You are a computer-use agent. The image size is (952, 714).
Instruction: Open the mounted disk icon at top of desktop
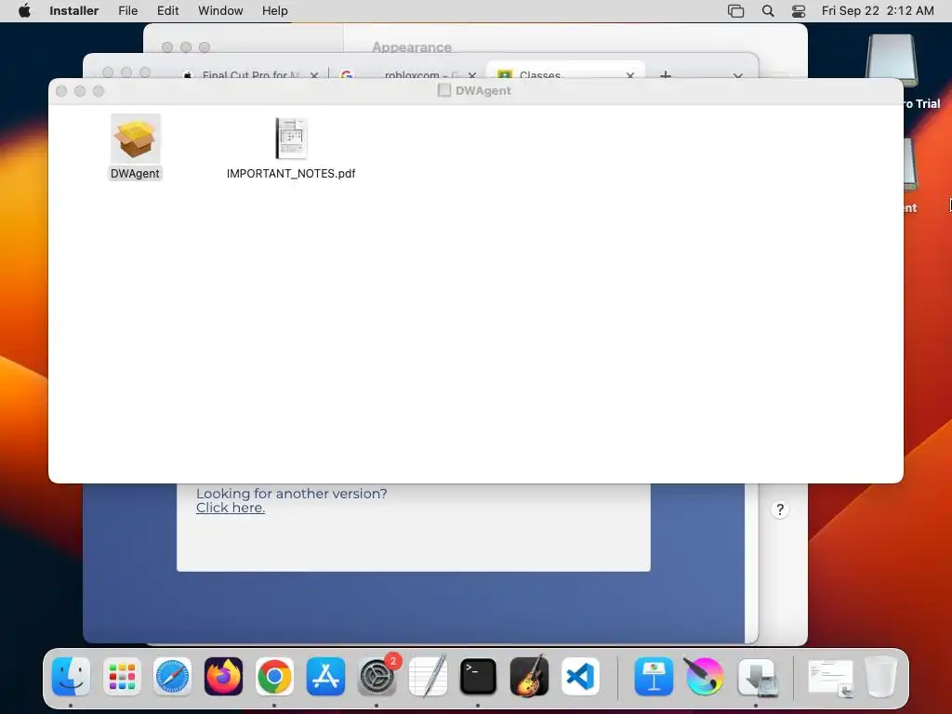pos(892,60)
